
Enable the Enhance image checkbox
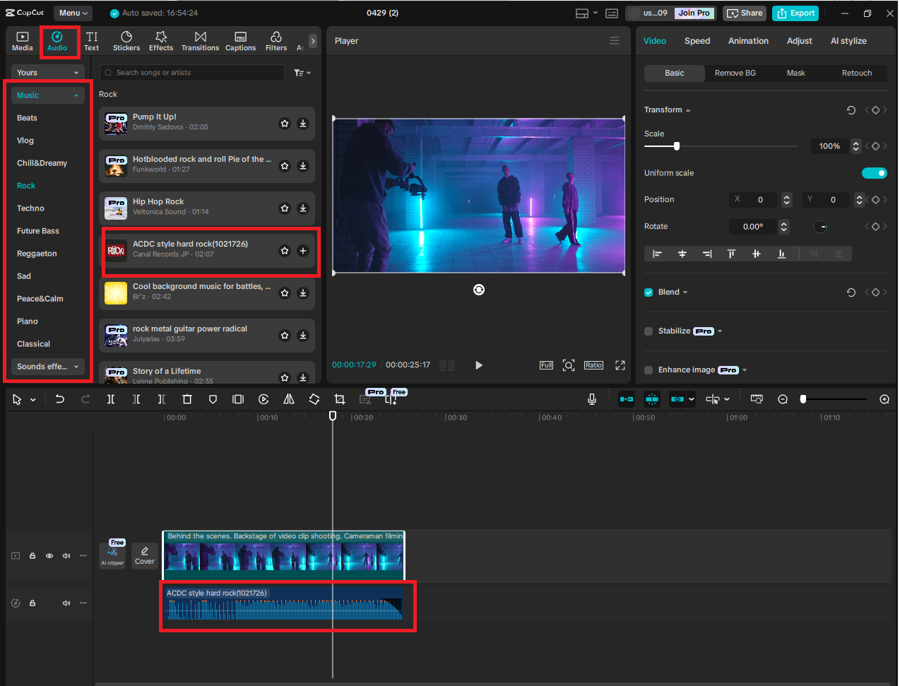click(649, 370)
